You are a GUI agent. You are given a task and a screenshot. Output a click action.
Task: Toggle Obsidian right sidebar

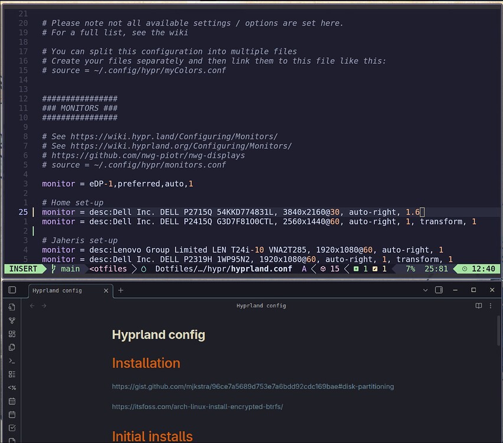coord(439,290)
